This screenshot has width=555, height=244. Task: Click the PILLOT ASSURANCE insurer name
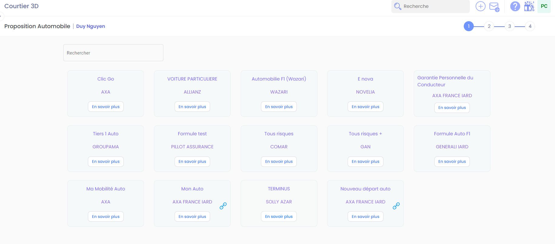tap(192, 147)
